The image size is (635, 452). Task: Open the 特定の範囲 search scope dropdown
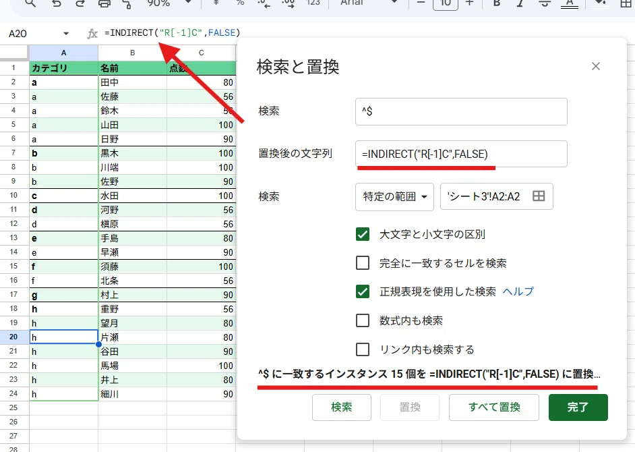(394, 196)
